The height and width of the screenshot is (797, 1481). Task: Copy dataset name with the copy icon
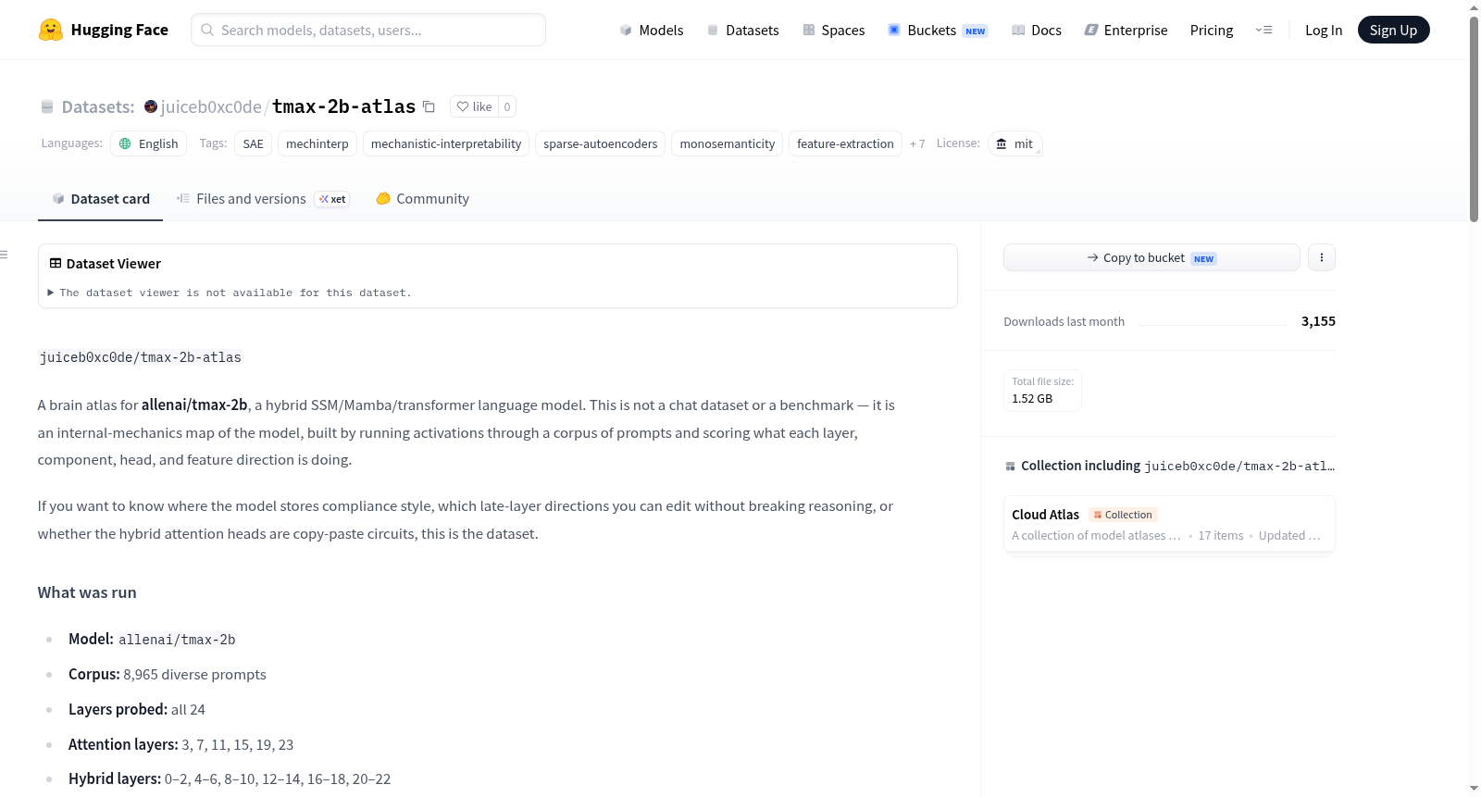tap(429, 106)
